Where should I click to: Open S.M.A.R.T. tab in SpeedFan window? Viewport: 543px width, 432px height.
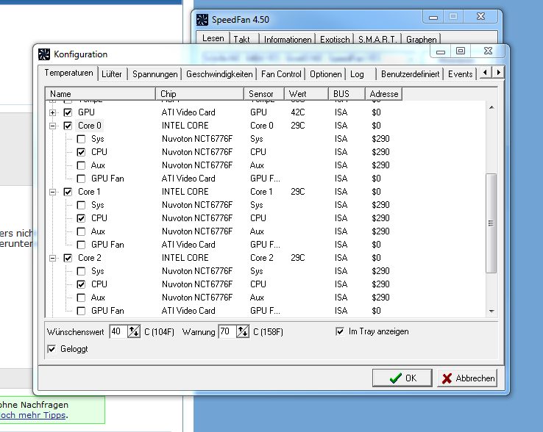click(377, 40)
